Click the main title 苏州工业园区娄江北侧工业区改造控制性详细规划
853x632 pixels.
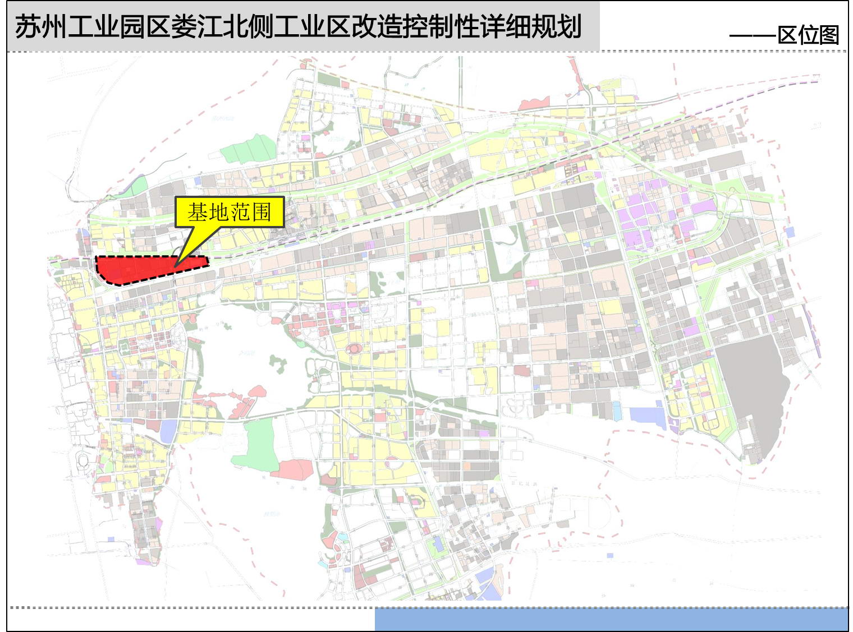coord(298,27)
